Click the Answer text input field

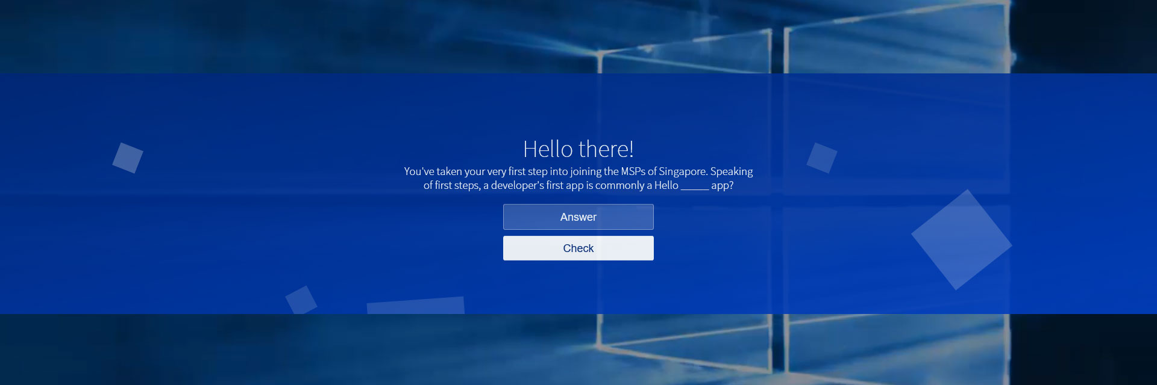coord(578,217)
